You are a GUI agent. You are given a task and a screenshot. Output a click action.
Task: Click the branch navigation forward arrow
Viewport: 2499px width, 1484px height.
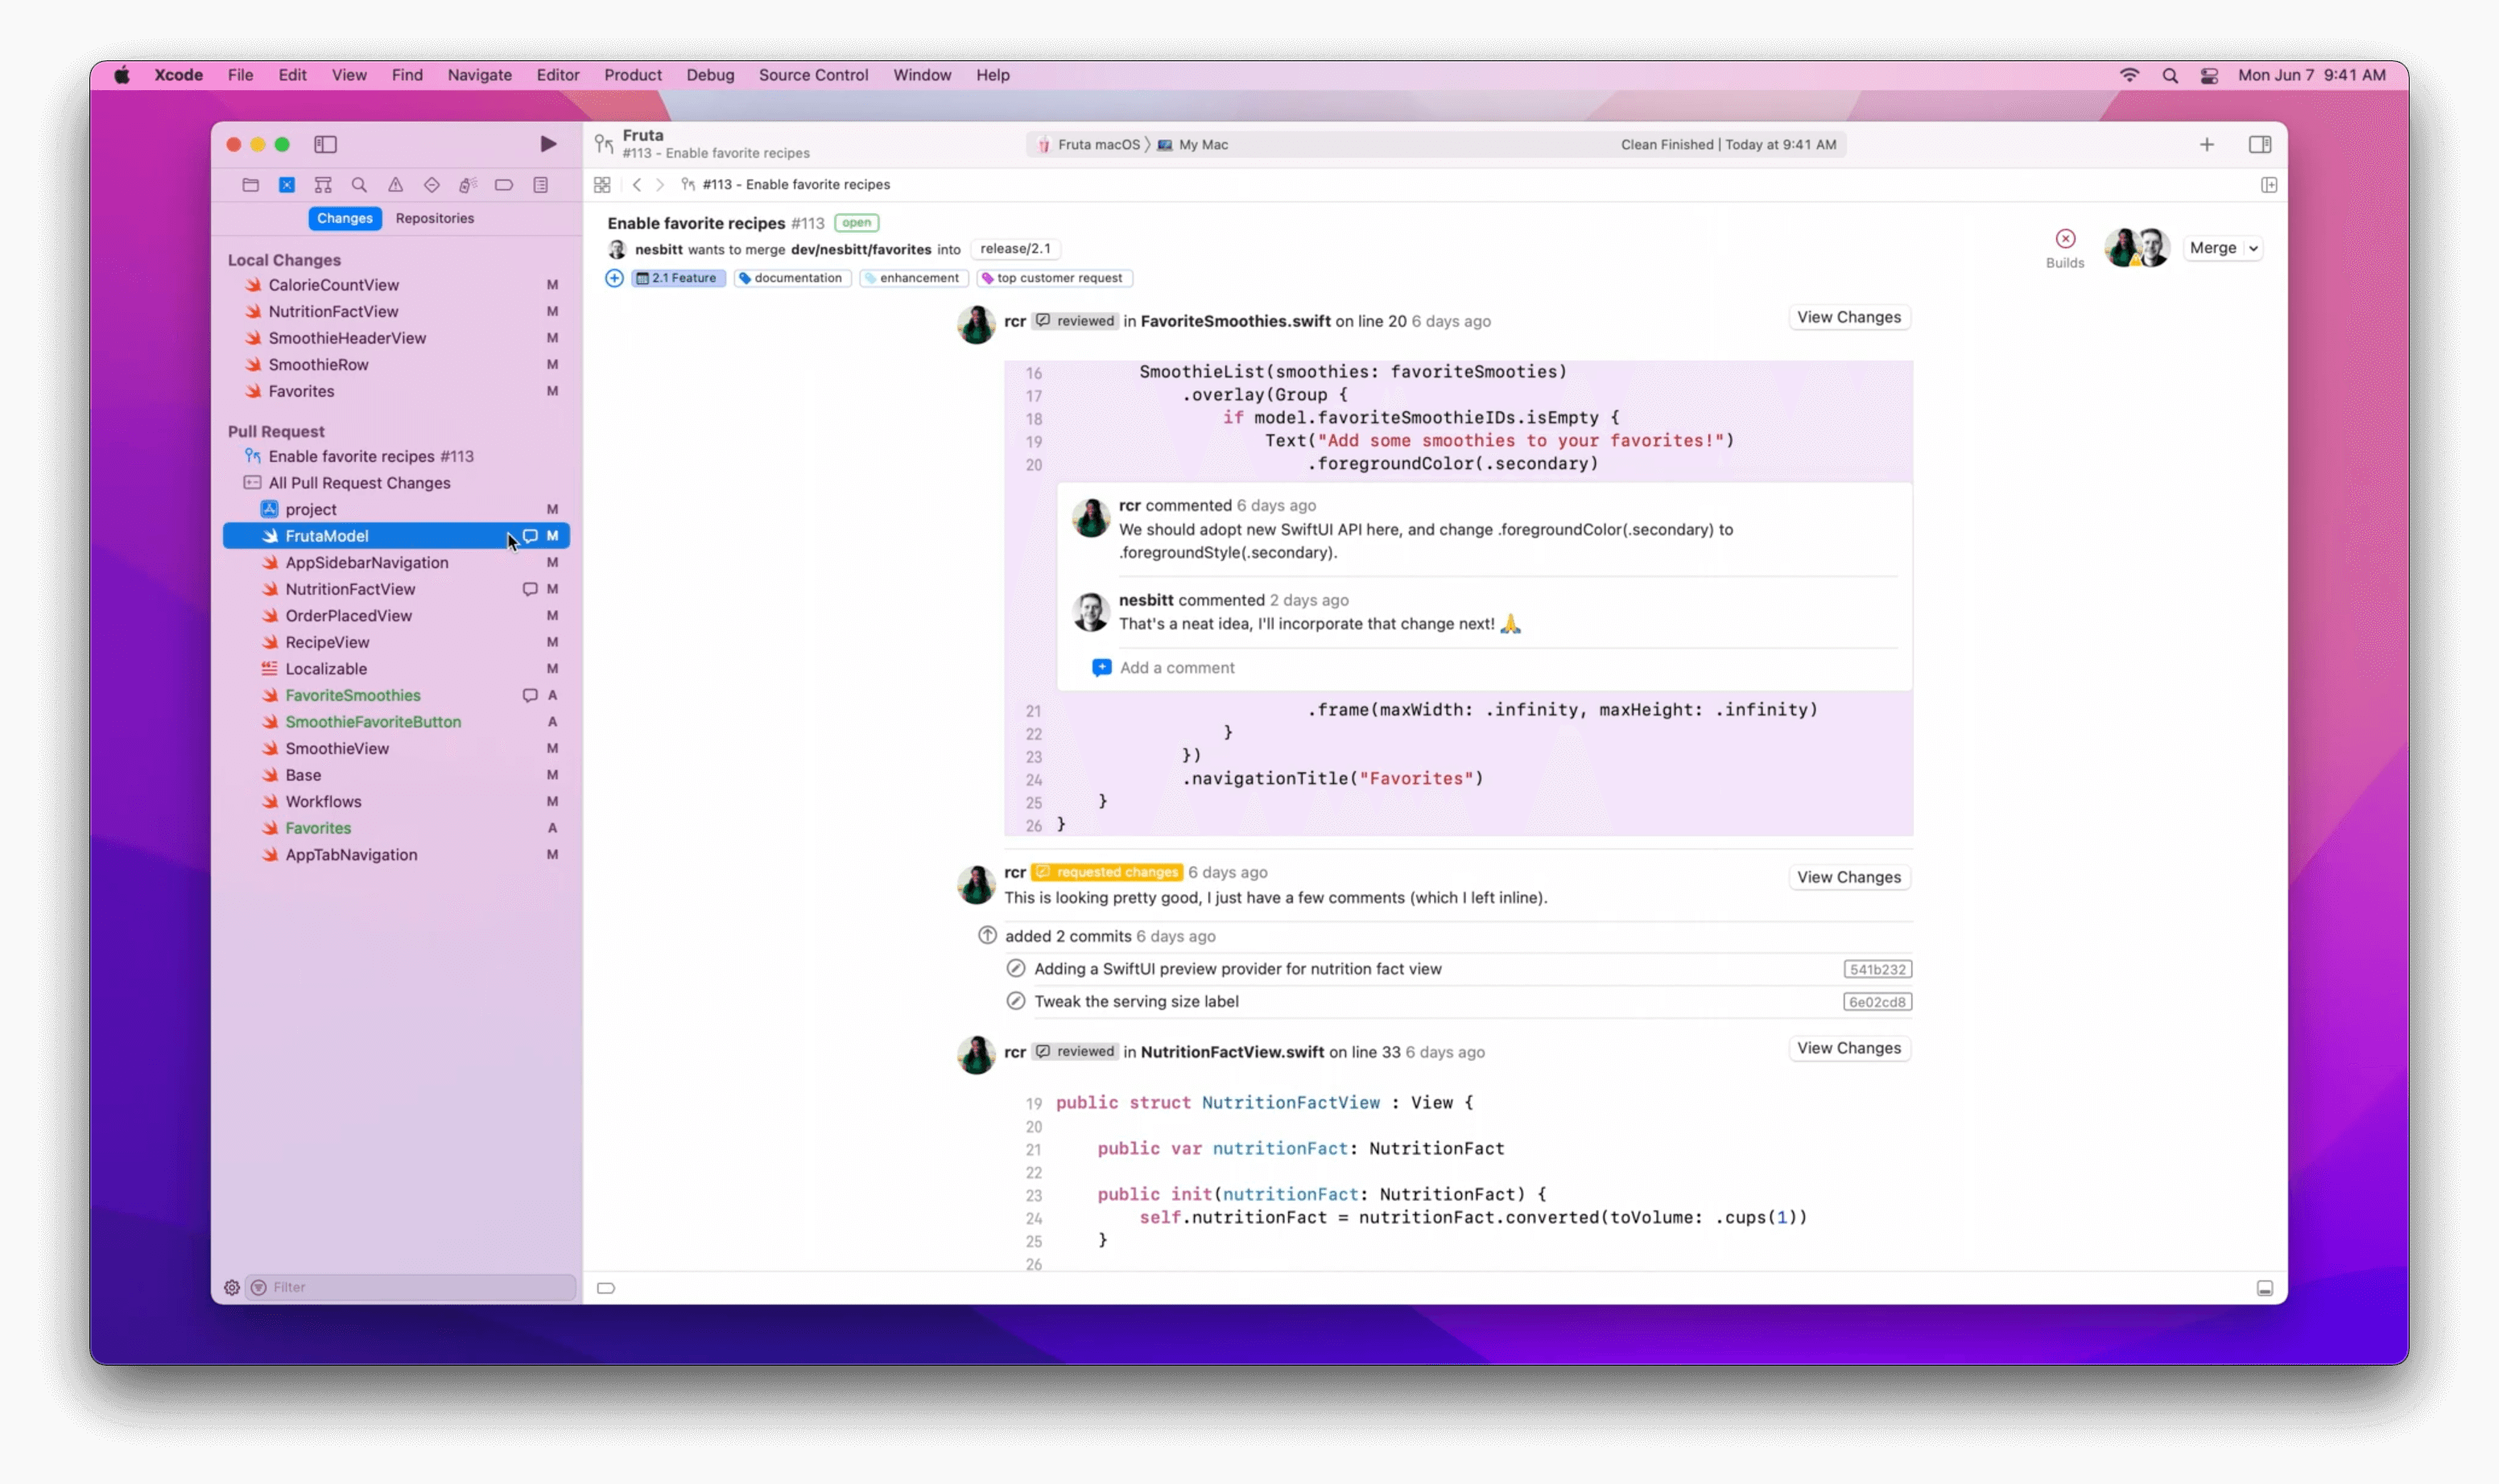tap(661, 183)
